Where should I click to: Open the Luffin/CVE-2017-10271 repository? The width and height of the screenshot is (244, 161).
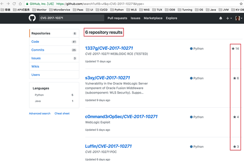point(108,146)
